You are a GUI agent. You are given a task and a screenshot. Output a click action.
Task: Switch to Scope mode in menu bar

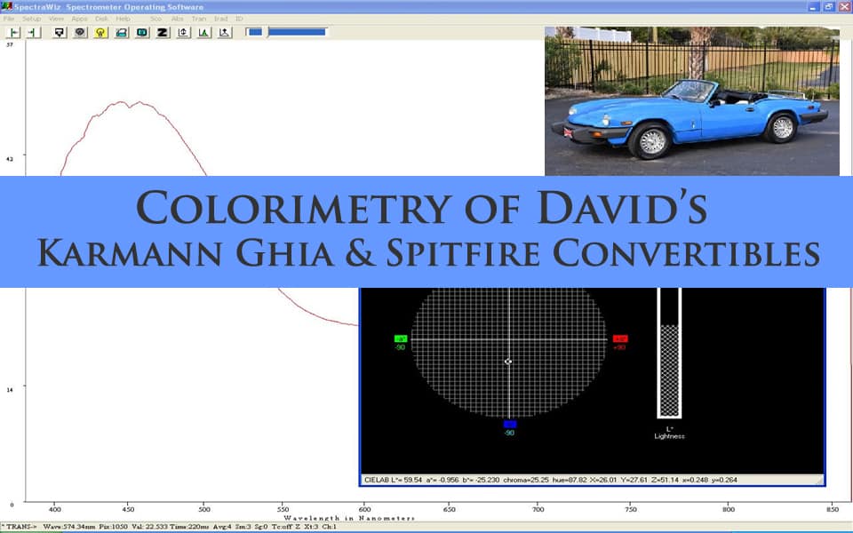pyautogui.click(x=156, y=19)
